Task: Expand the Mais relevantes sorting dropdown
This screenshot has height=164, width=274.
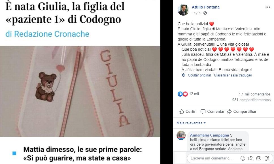Action: (191, 123)
